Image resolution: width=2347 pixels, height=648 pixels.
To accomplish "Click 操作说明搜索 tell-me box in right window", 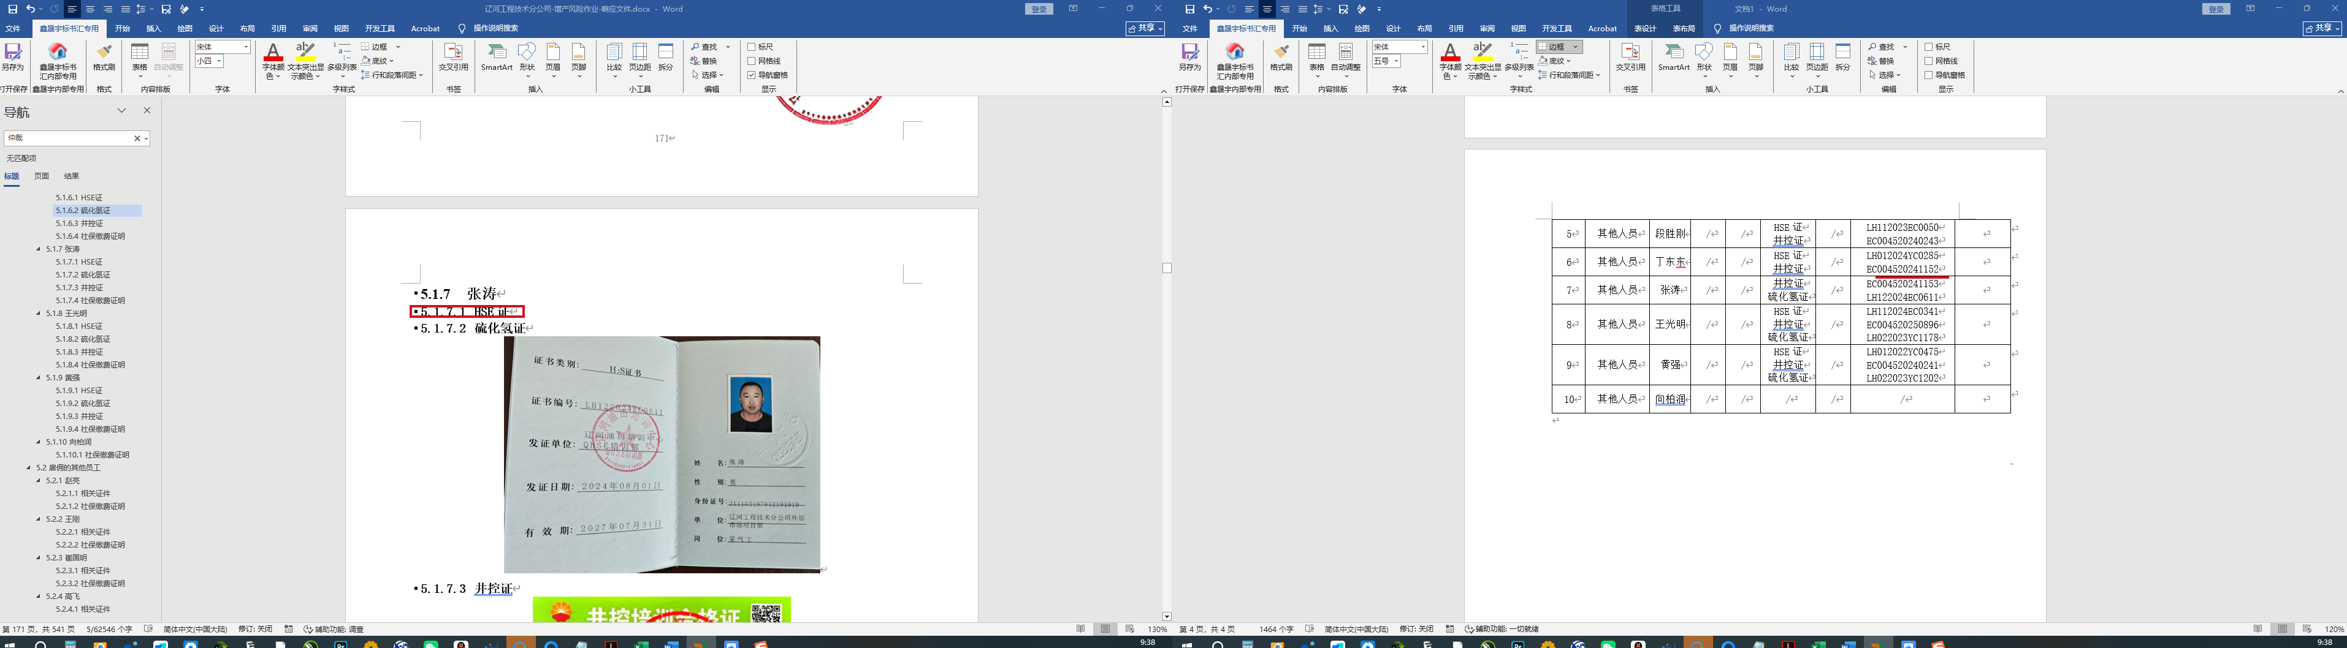I will pyautogui.click(x=1751, y=28).
